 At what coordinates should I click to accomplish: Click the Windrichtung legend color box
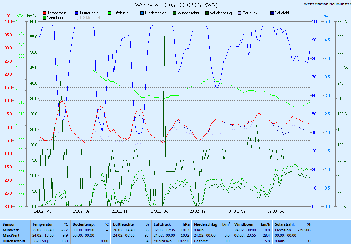click(x=207, y=13)
